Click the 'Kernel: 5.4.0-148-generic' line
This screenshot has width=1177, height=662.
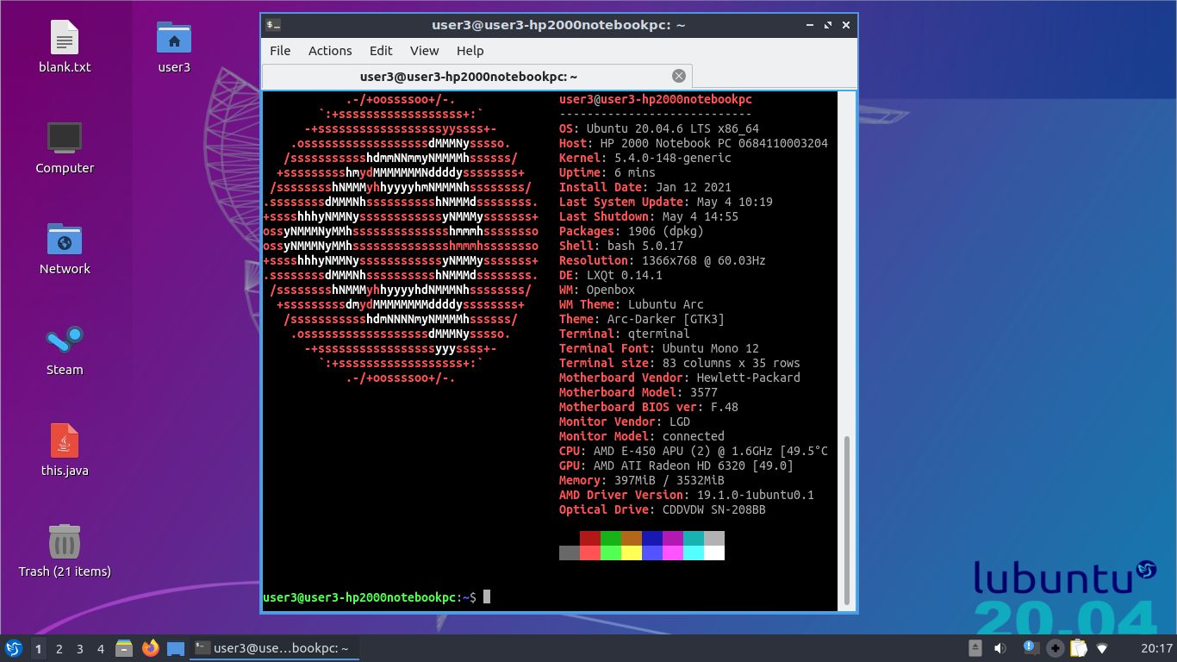(x=645, y=158)
